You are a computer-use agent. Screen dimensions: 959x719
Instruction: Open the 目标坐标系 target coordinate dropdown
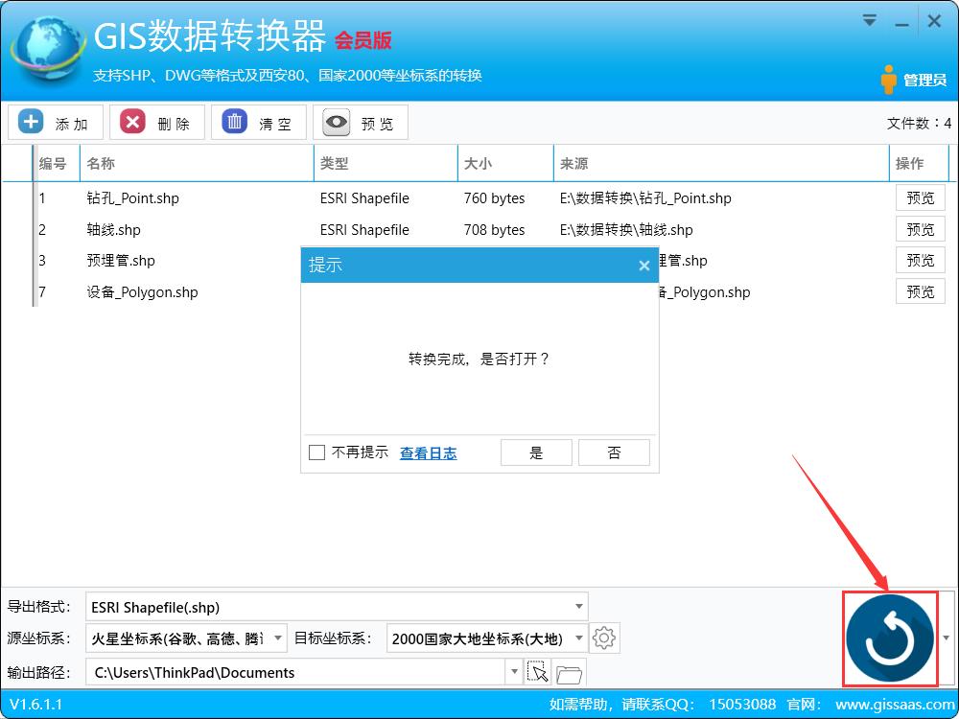coord(578,638)
